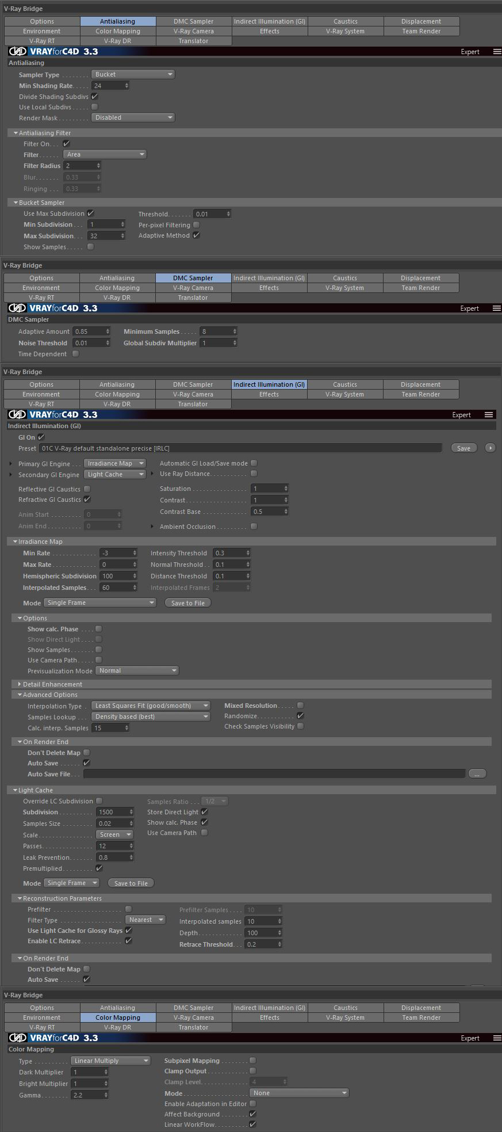This screenshot has width=502, height=1132.
Task: Open the Previsualization Mode dropdown
Action: [137, 670]
